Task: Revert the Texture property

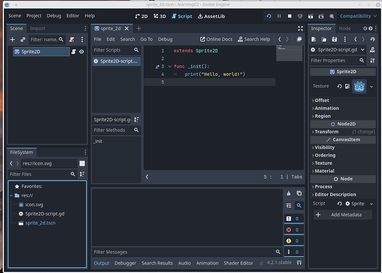Action: (x=339, y=86)
